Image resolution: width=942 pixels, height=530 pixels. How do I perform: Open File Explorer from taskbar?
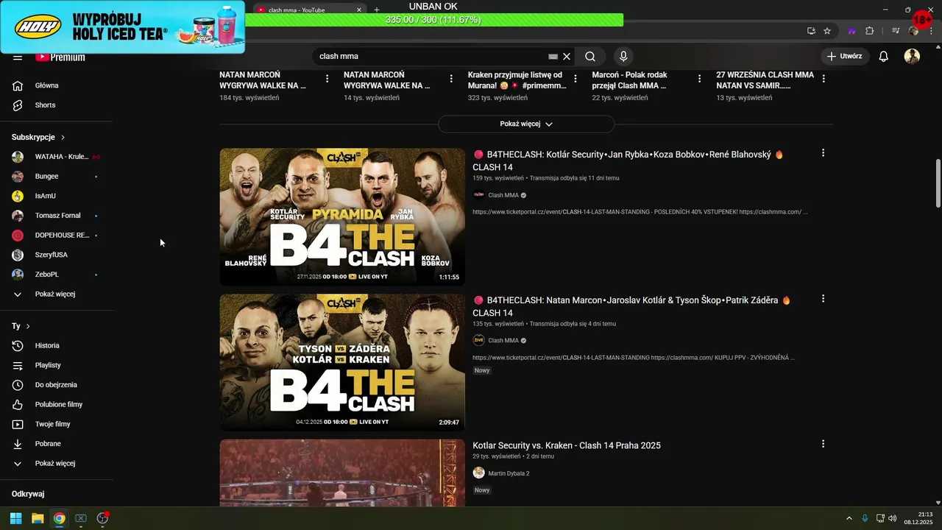point(38,518)
